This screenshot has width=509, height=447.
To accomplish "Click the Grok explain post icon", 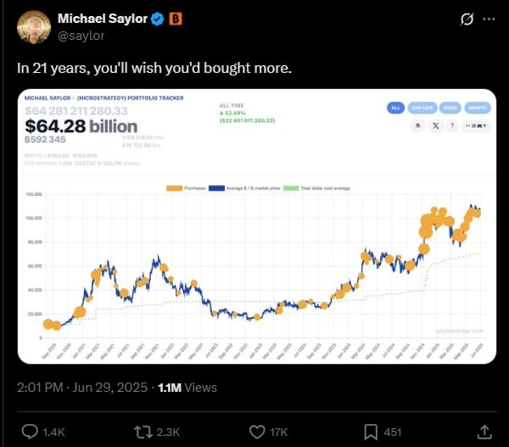I will click(x=465, y=19).
